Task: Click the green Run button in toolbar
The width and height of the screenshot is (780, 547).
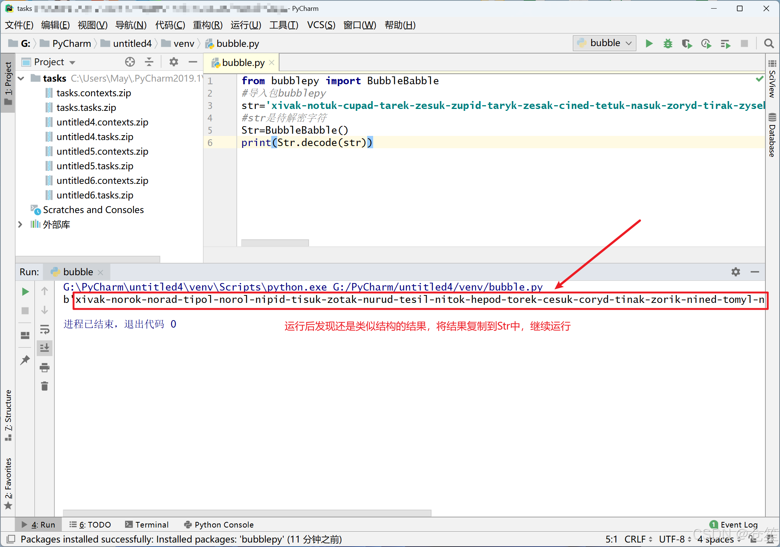Action: click(x=649, y=43)
